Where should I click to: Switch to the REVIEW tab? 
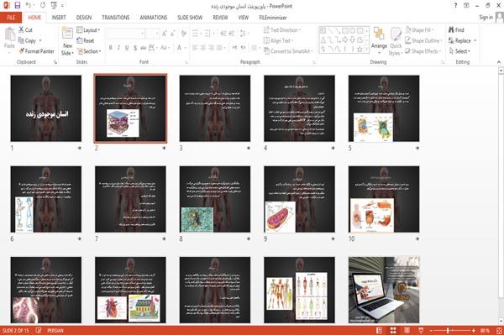tap(220, 18)
